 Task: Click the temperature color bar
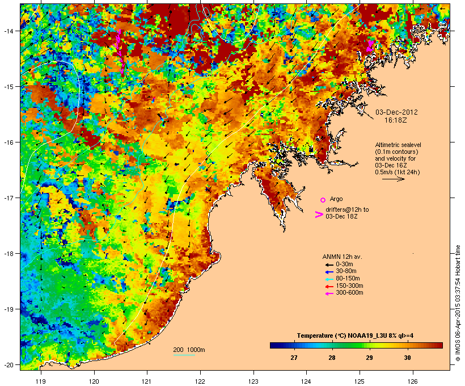point(356,345)
